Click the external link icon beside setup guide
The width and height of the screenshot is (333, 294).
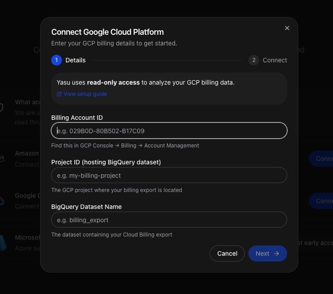(59, 94)
